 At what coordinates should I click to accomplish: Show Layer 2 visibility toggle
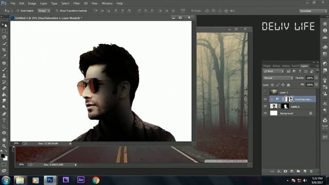point(265,92)
